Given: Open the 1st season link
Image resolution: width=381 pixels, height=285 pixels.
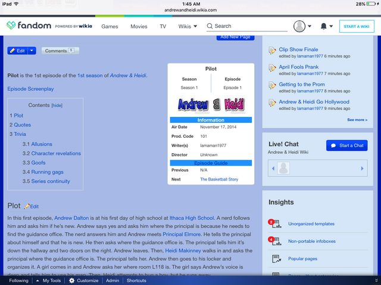Looking at the screenshot, I should [x=90, y=75].
